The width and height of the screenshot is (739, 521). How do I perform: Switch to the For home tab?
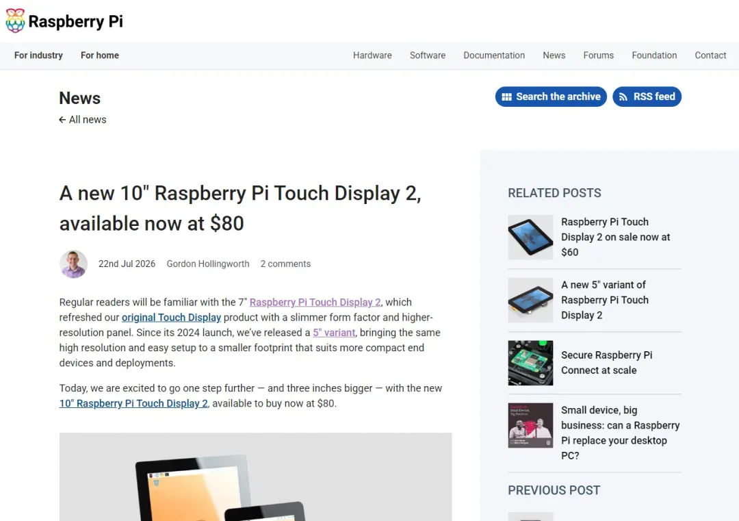[100, 55]
